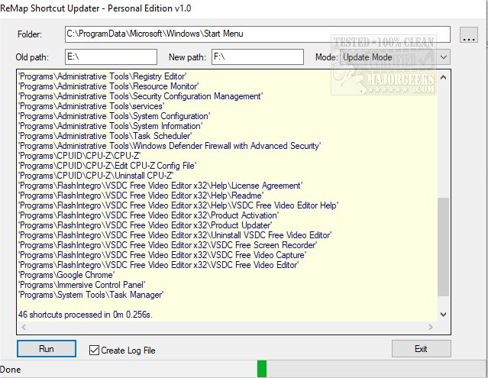
Task: Select the 'CPU-Z\CPU-Z' log line
Action: coord(79,156)
